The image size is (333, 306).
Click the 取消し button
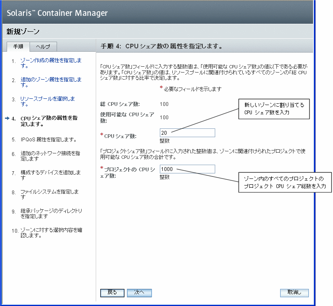click(294, 293)
